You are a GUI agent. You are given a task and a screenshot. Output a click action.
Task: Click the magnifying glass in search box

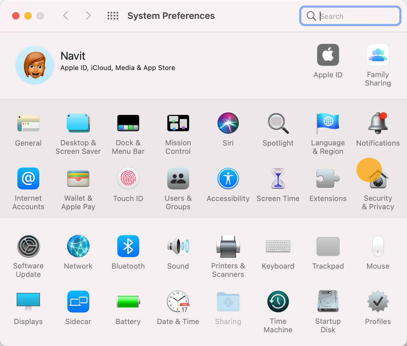(x=311, y=16)
